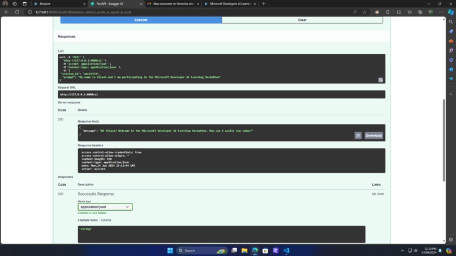The image size is (456, 256).
Task: Open the Shopping tag sidebar icon
Action: [x=451, y=32]
